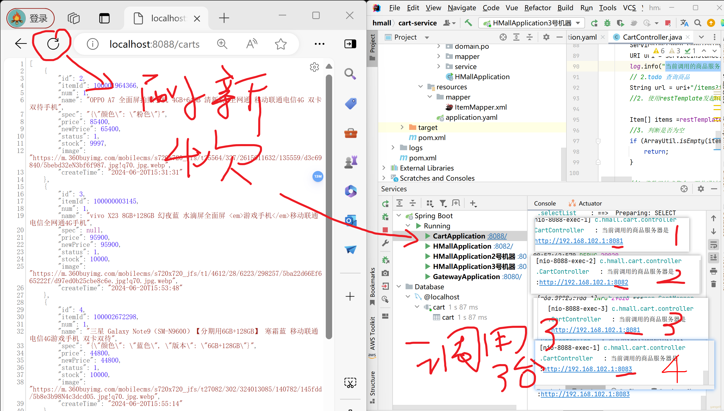Stop service with red square in Services
The width and height of the screenshot is (724, 411).
385,230
